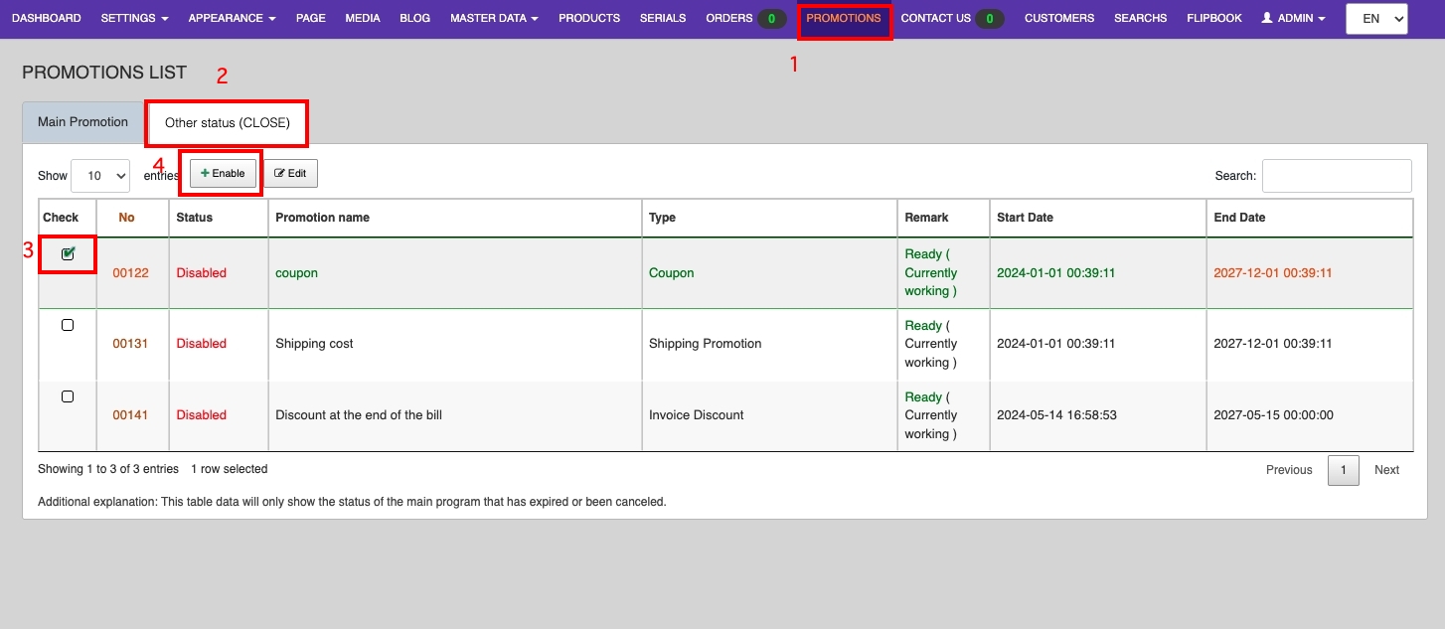Select the Invoice Discount promotion checkbox
The width and height of the screenshot is (1445, 629).
click(68, 396)
